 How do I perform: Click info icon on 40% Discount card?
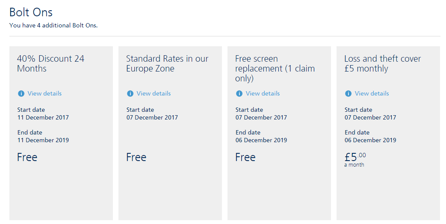[21, 93]
